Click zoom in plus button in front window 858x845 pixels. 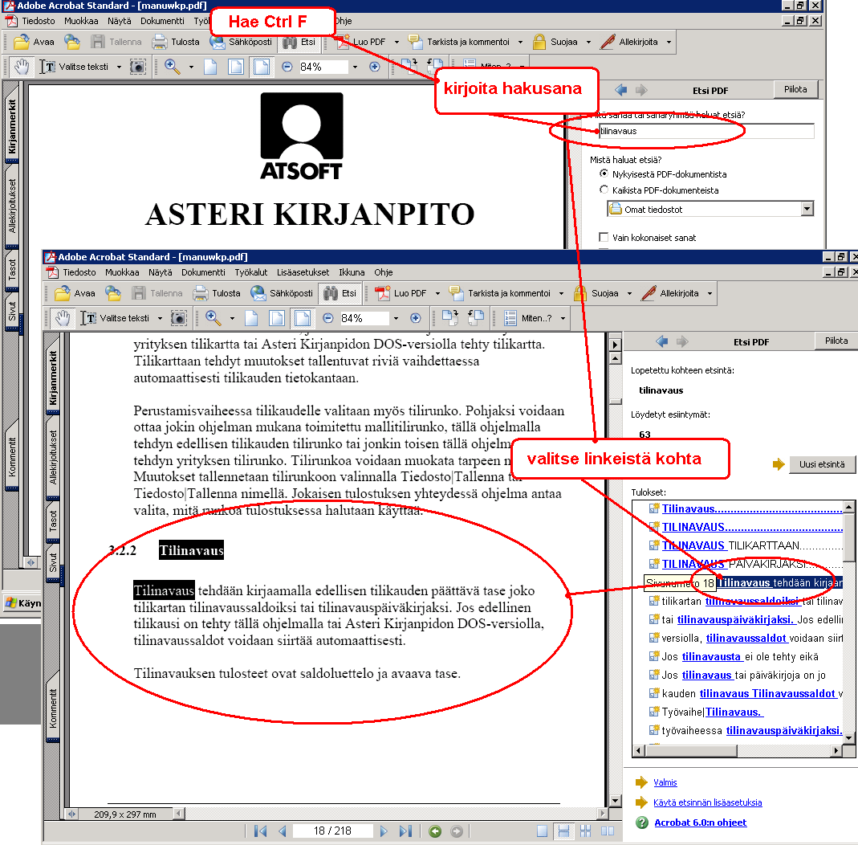416,317
